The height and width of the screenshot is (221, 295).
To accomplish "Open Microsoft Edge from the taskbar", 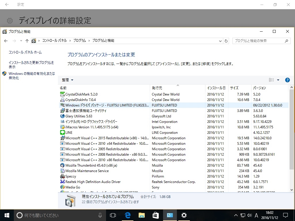I will (x=128, y=215).
